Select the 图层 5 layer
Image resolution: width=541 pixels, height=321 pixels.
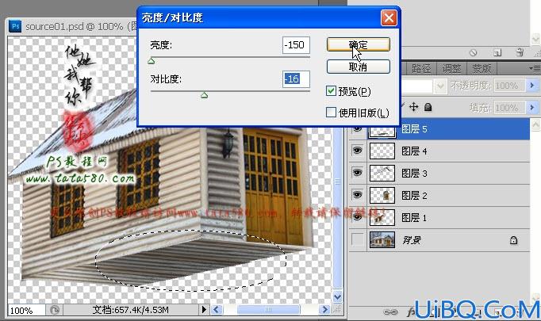[x=439, y=129]
